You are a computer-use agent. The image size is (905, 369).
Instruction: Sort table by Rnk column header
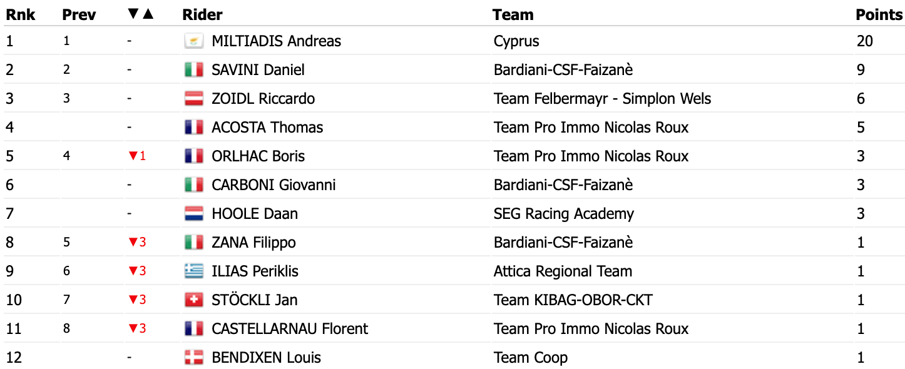point(21,14)
